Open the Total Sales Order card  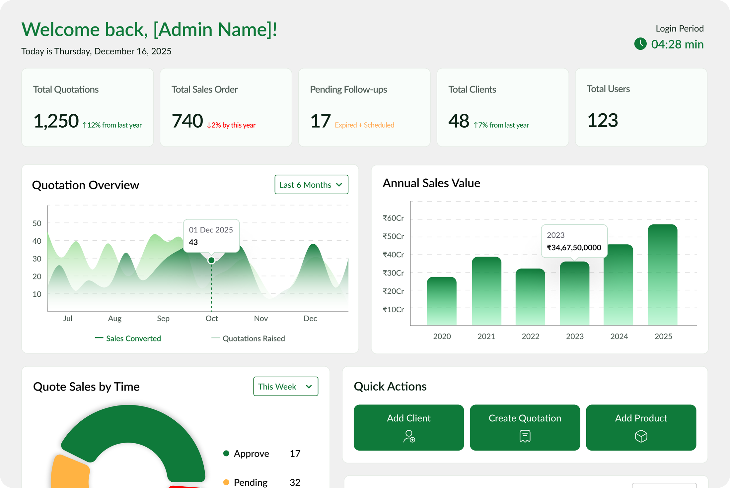226,107
